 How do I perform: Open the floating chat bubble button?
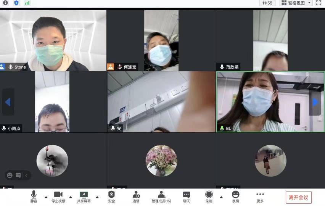[18, 175]
